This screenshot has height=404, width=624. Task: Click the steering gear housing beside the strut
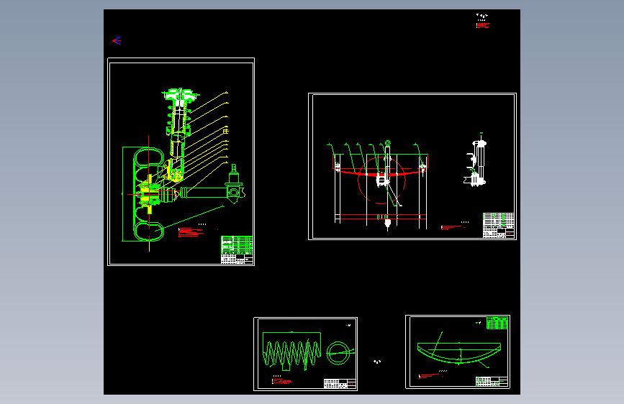coord(234,184)
